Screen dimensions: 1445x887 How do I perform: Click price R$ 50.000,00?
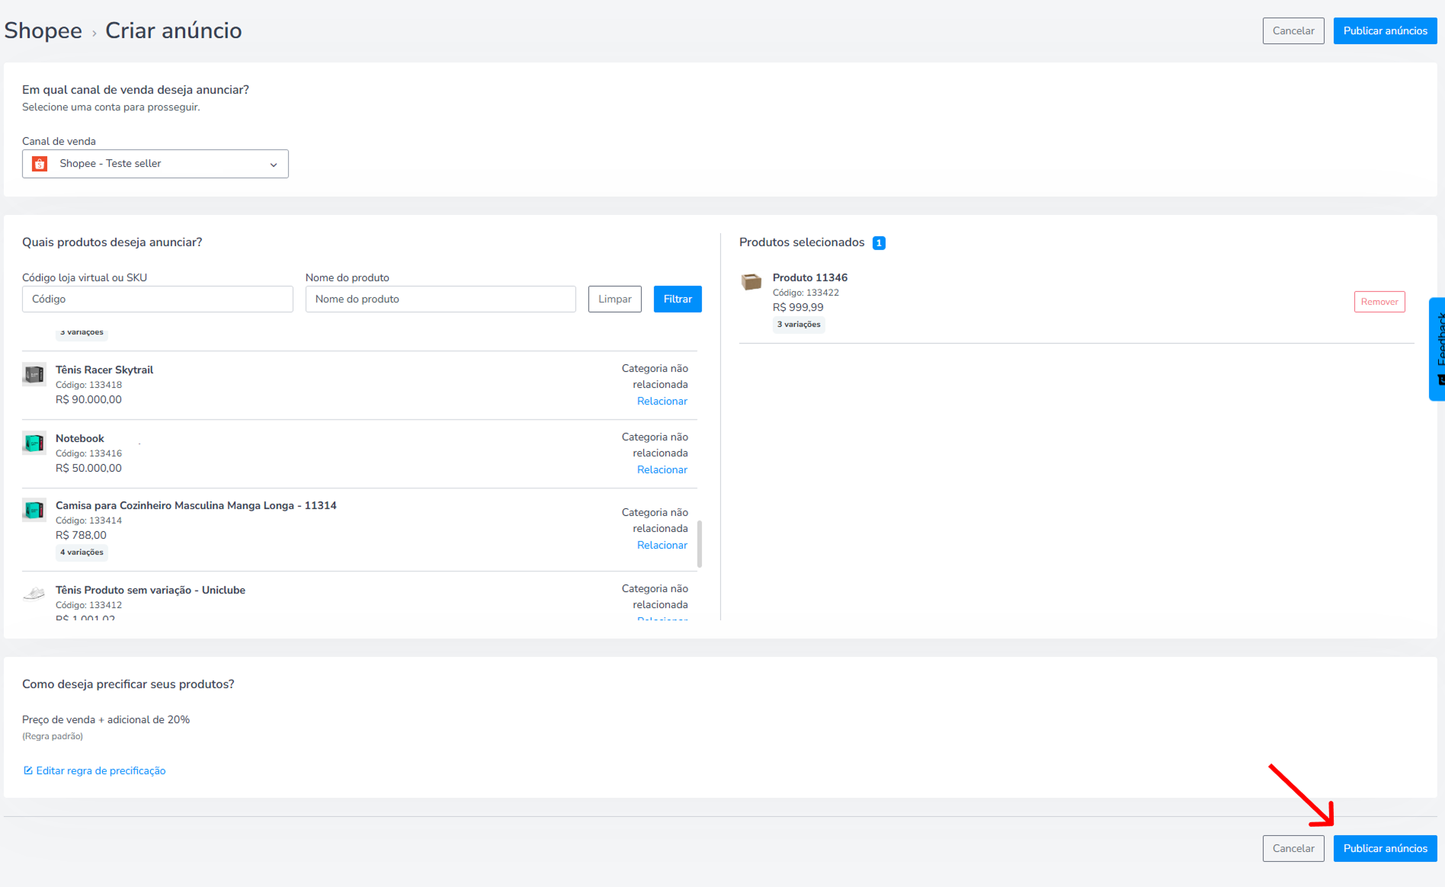tap(88, 468)
